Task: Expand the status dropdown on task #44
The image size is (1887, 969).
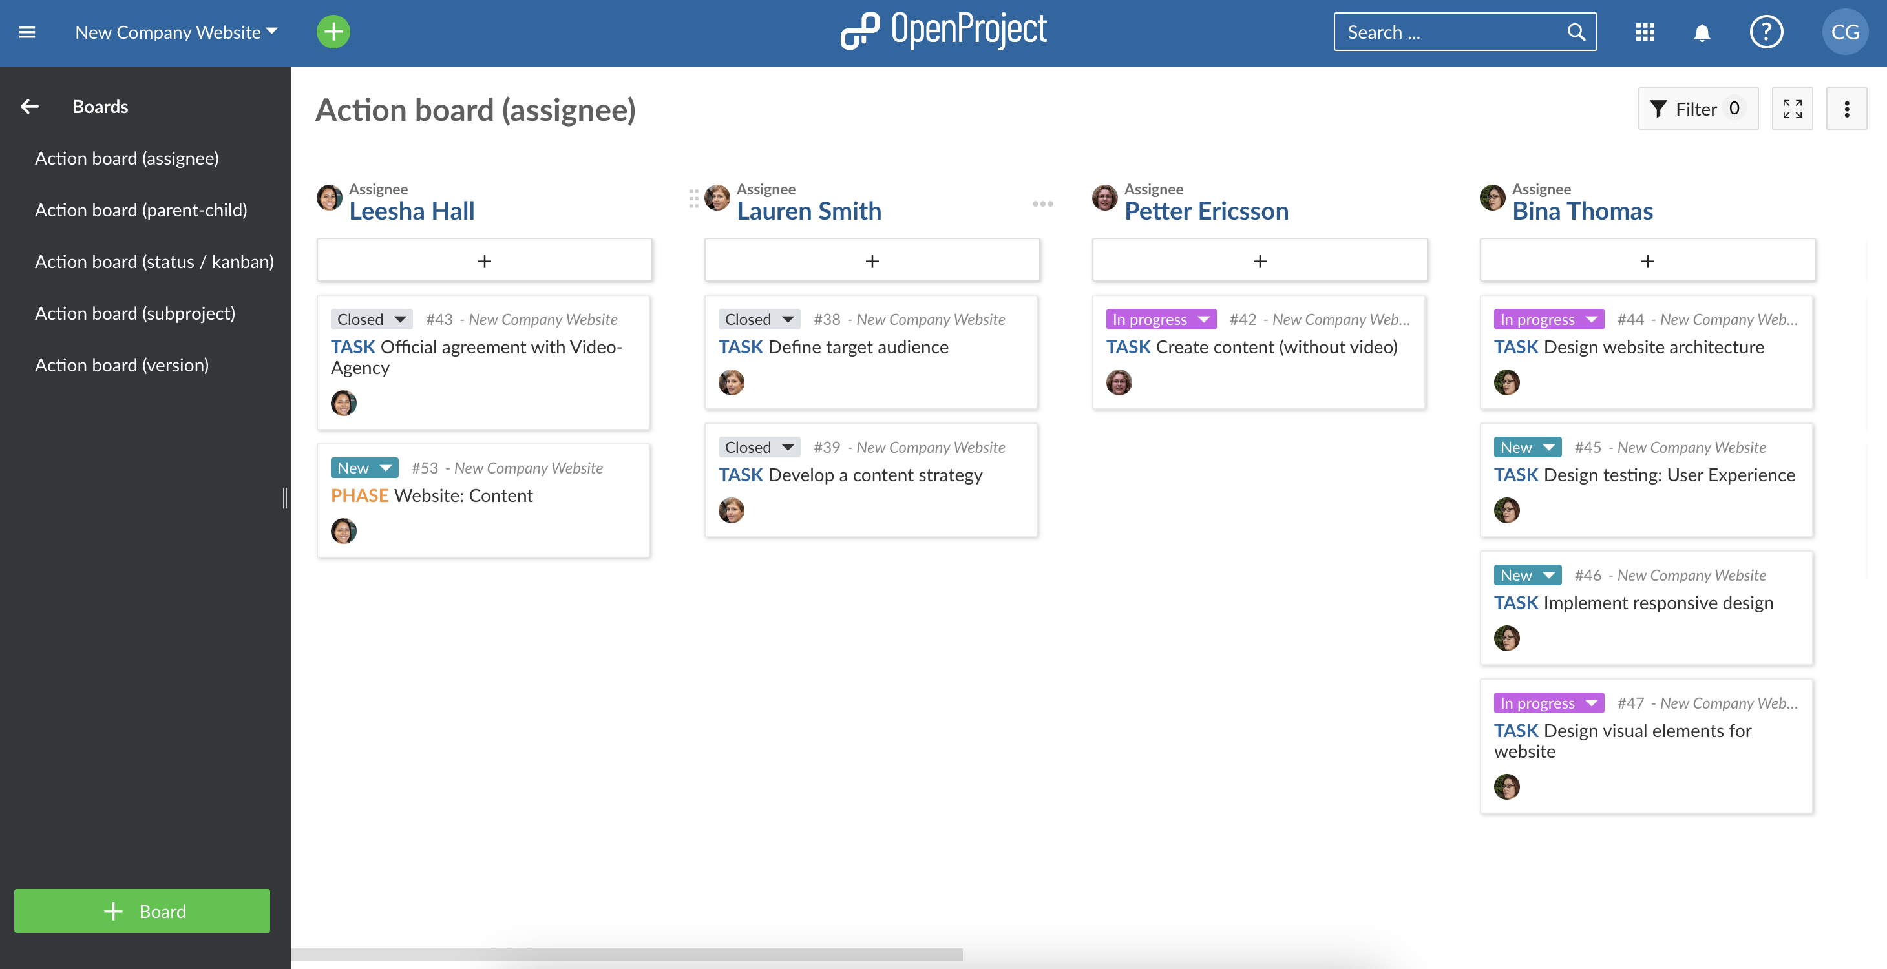Action: point(1593,319)
